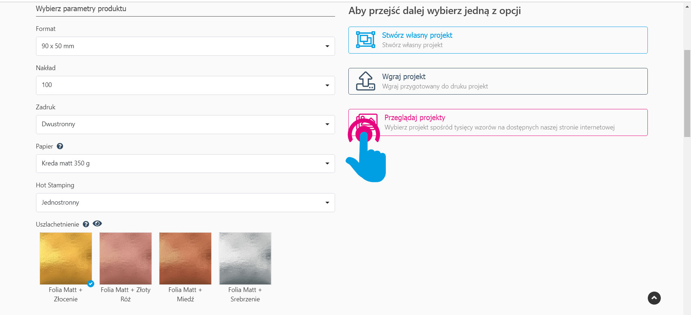Click the scroll-to-top arrow button
This screenshot has width=691, height=315.
(x=654, y=298)
